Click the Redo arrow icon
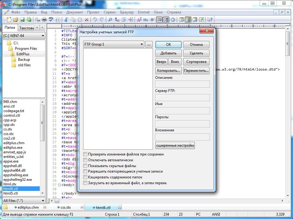293x219 pixels. point(102,20)
